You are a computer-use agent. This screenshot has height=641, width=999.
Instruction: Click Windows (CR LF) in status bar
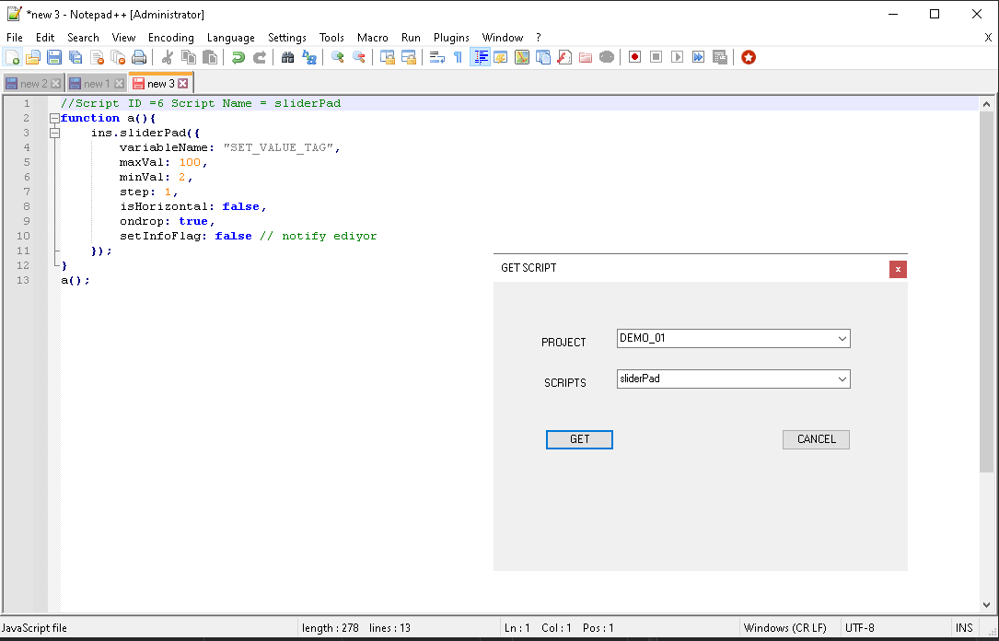click(784, 628)
